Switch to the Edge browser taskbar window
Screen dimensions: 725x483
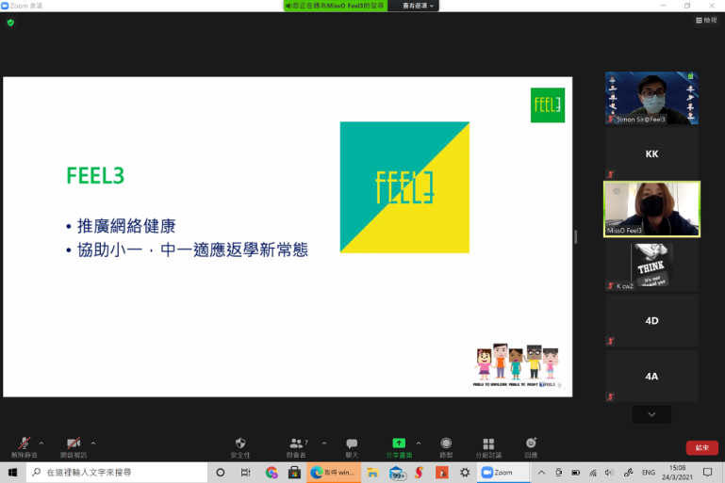(x=334, y=473)
